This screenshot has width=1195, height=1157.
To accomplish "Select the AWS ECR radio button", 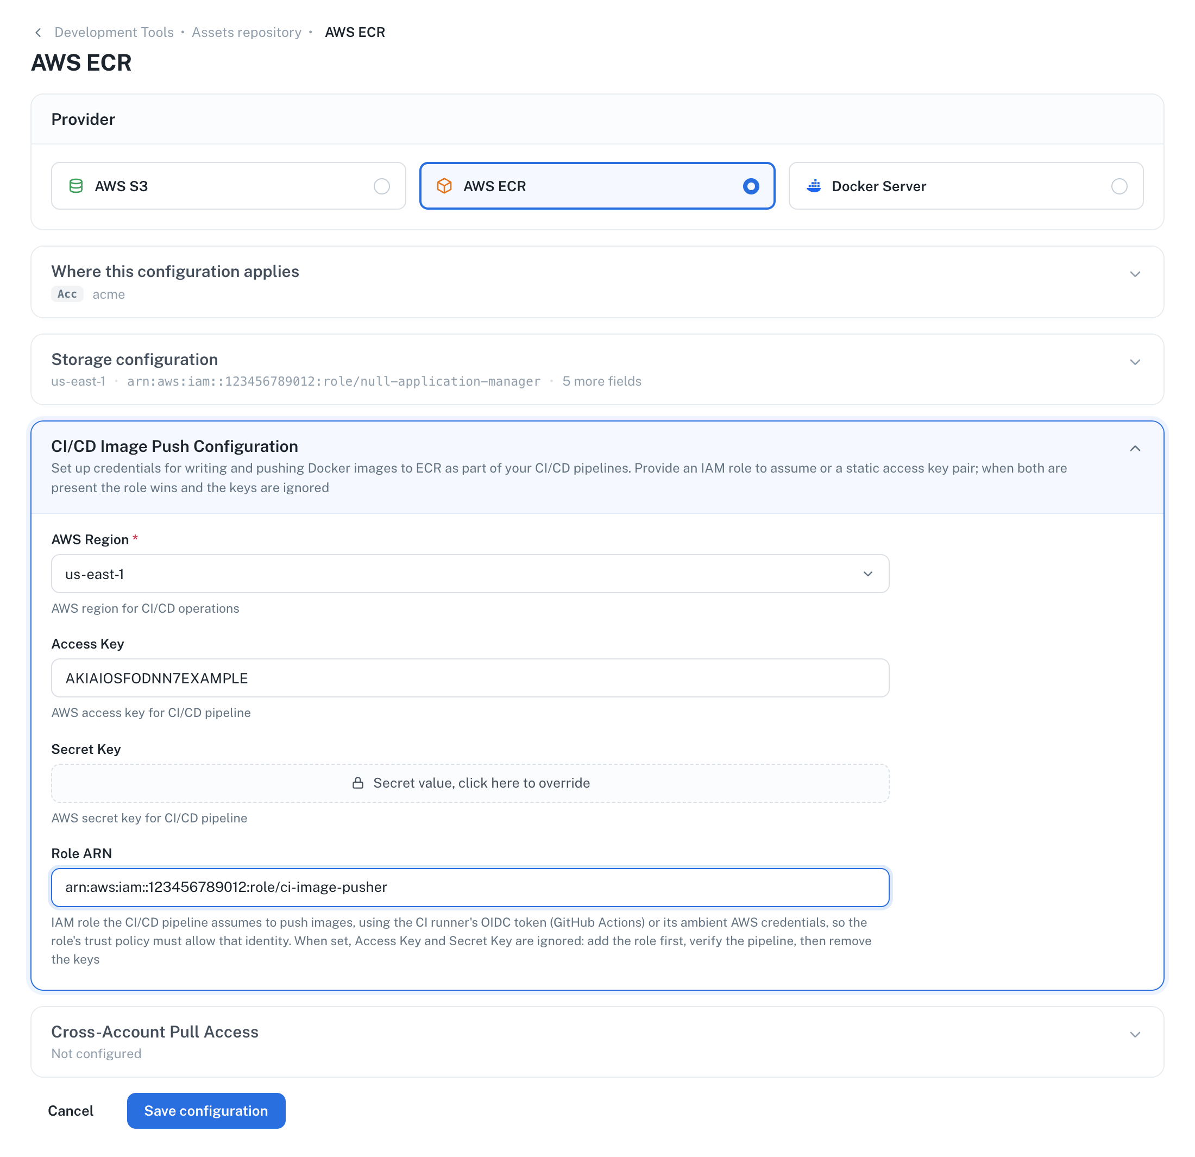I will (751, 186).
